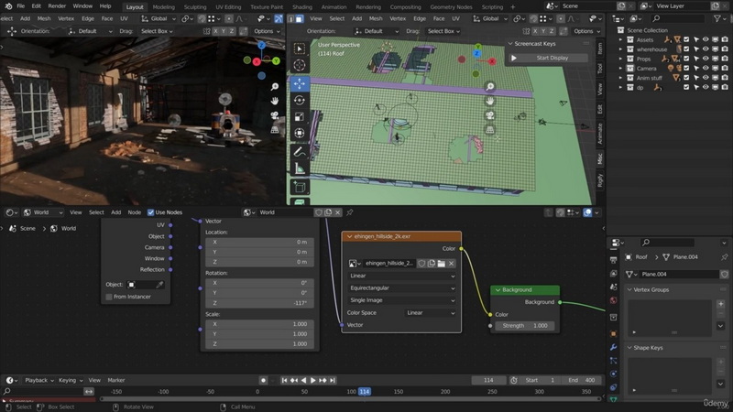The image size is (733, 412).
Task: Toggle X mirror axis in right viewport header
Action: (x=535, y=31)
